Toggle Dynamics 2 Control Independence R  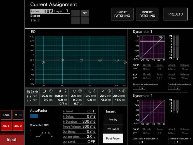click(x=177, y=142)
